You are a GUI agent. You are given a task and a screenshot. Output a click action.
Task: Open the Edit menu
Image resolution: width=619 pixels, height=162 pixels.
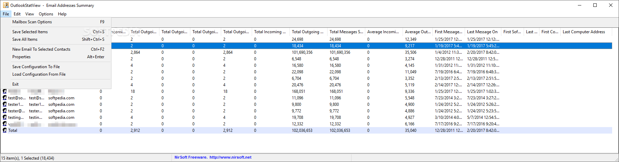(17, 14)
